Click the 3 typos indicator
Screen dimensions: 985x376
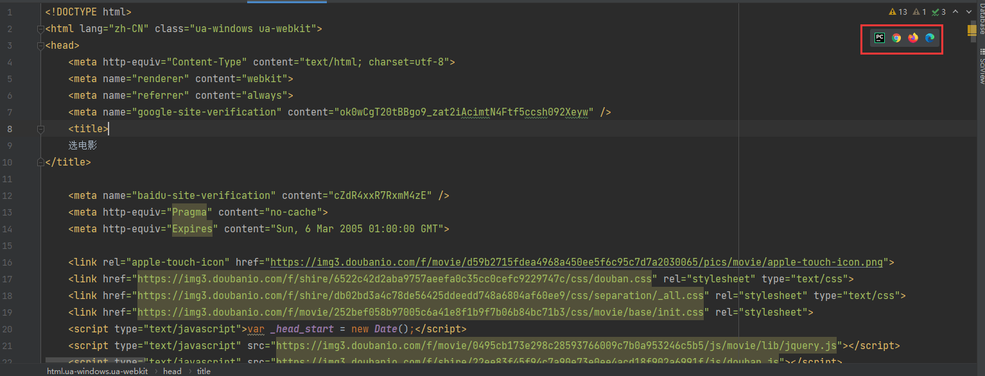939,12
